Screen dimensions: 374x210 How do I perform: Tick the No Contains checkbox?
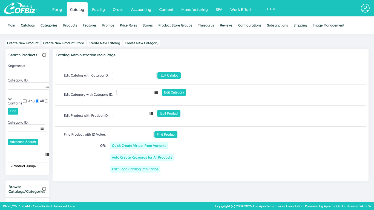click(25, 101)
